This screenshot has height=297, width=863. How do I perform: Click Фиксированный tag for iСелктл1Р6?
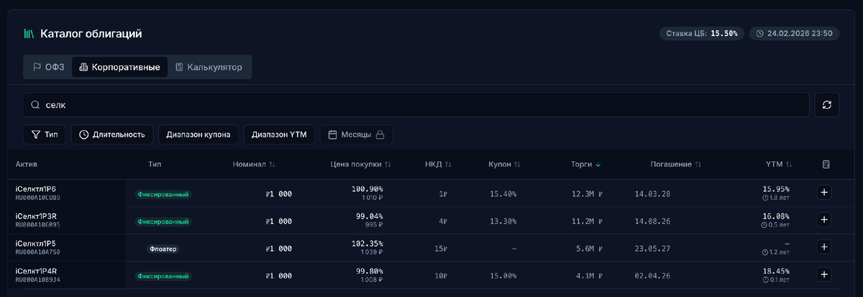[x=163, y=194]
